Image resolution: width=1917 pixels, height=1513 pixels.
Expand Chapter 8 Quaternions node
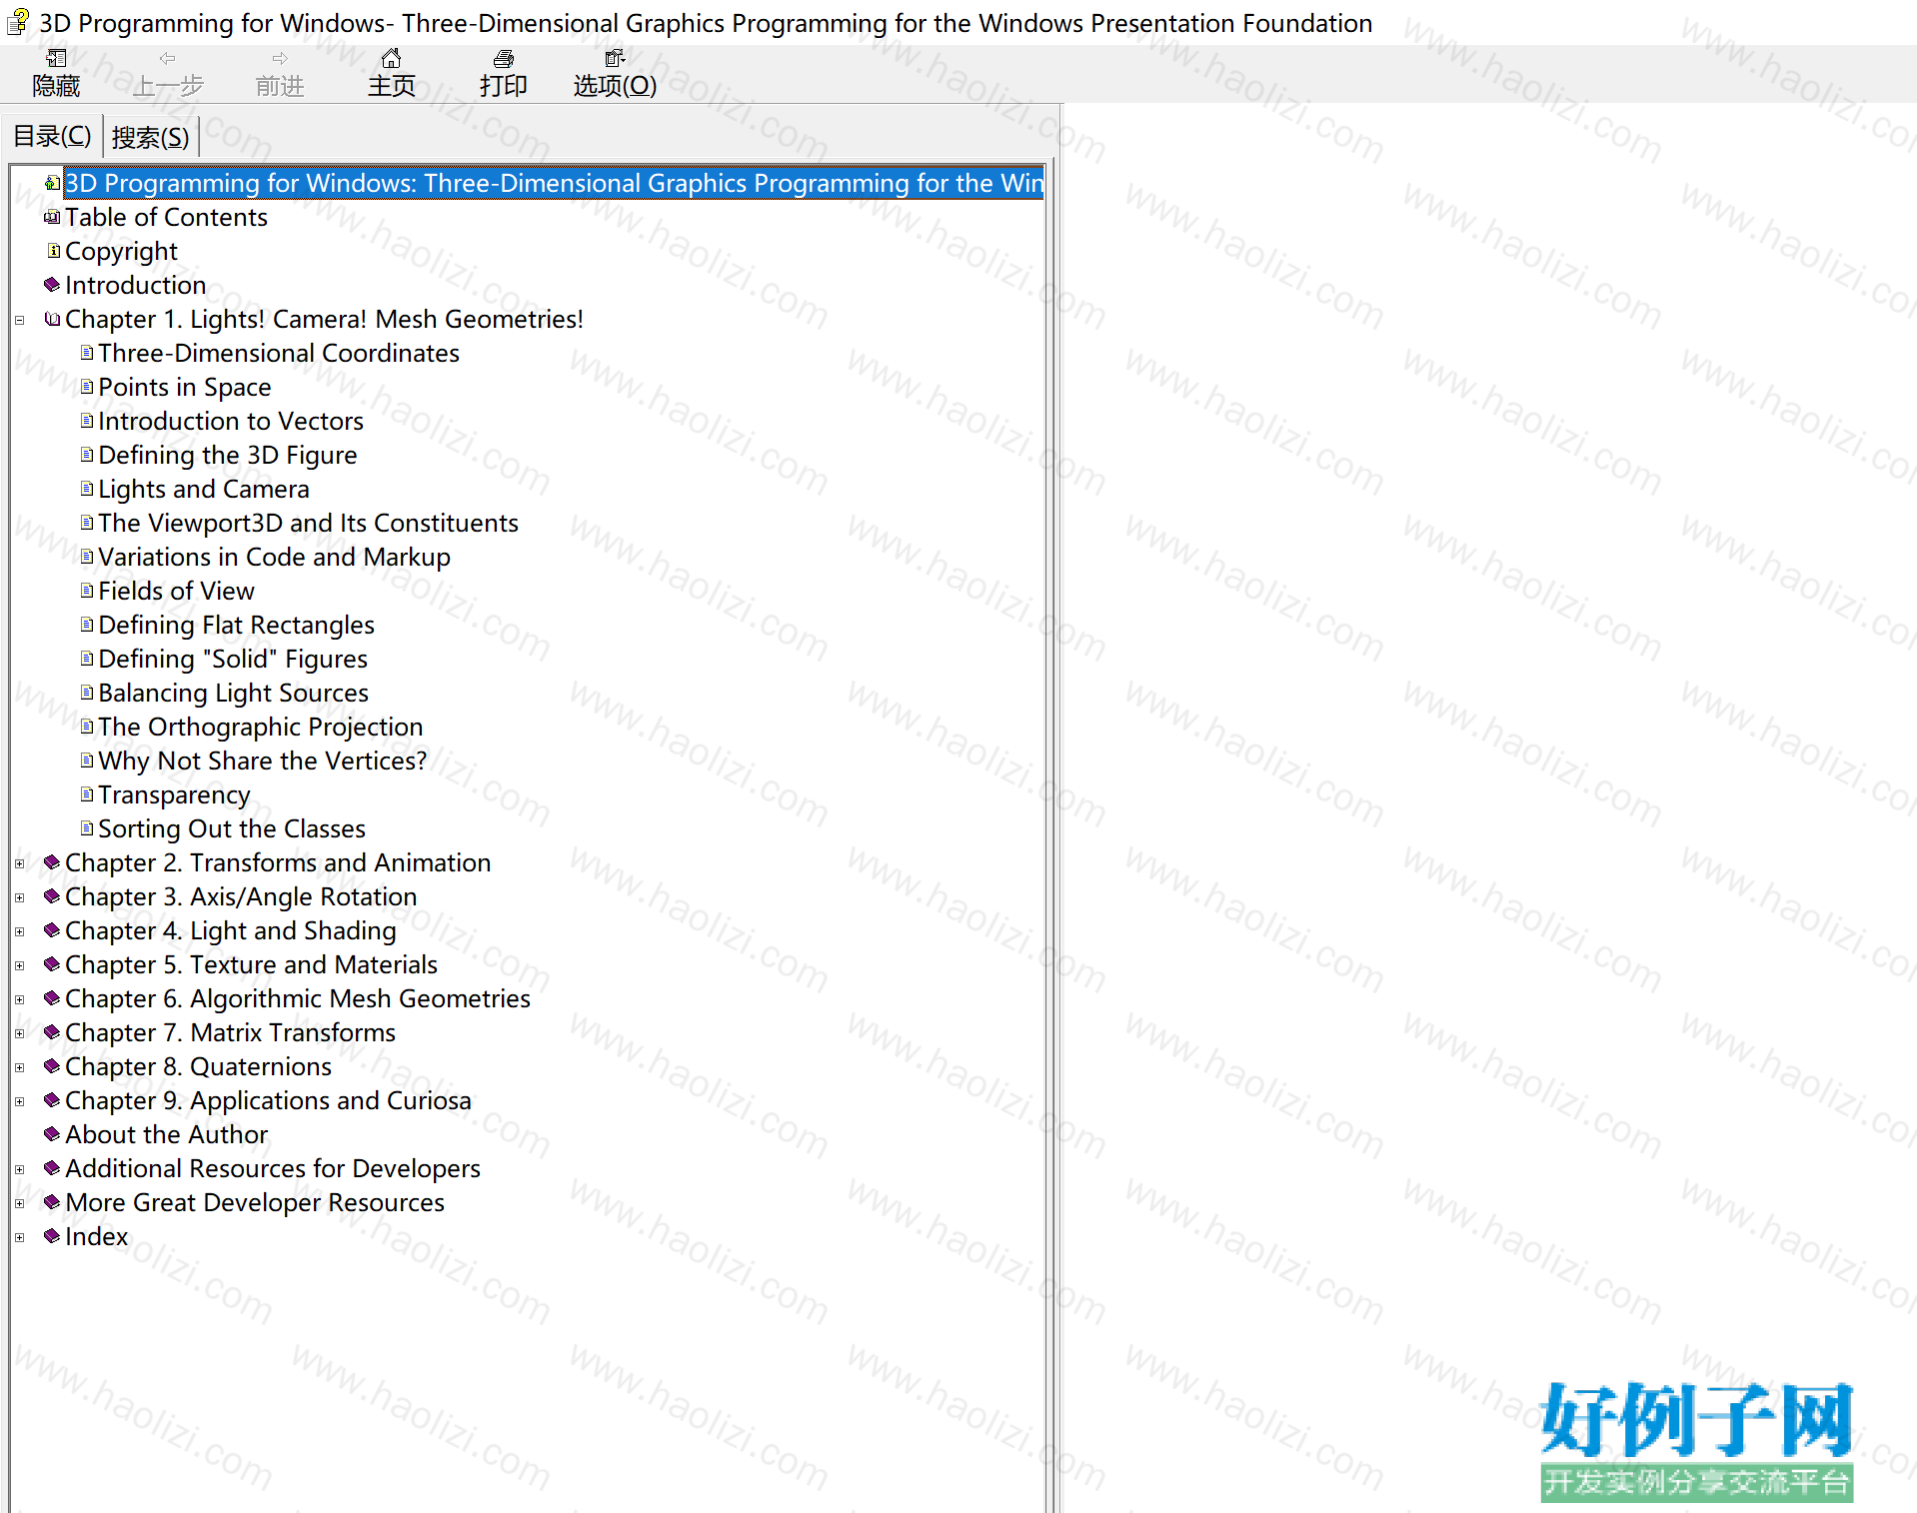coord(19,1068)
